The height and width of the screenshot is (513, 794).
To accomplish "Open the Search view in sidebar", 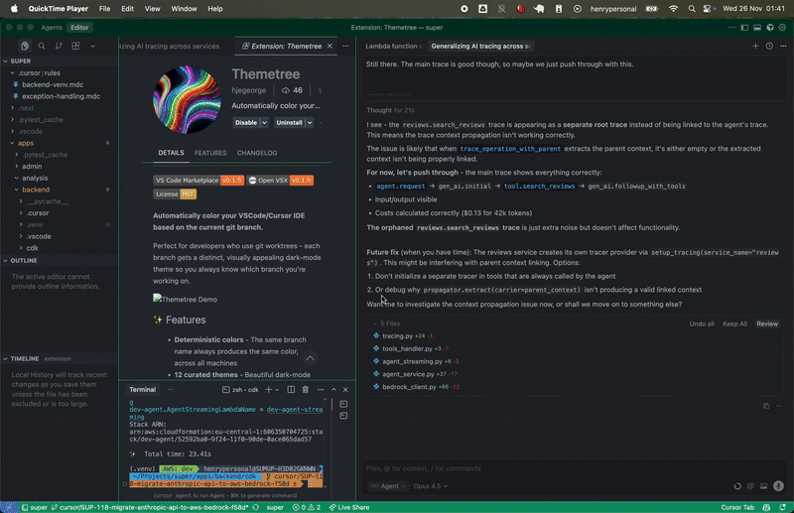I will point(42,46).
